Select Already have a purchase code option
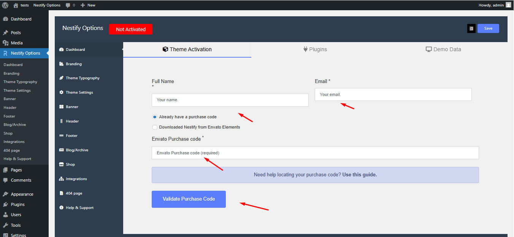Viewport: 514px width, 237px height. (154, 117)
